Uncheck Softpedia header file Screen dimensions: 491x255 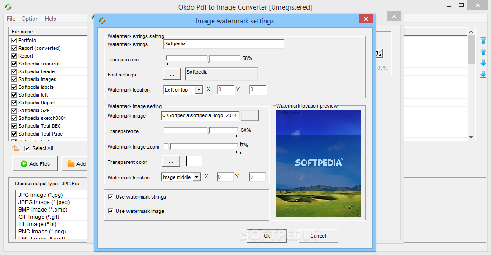tap(14, 72)
